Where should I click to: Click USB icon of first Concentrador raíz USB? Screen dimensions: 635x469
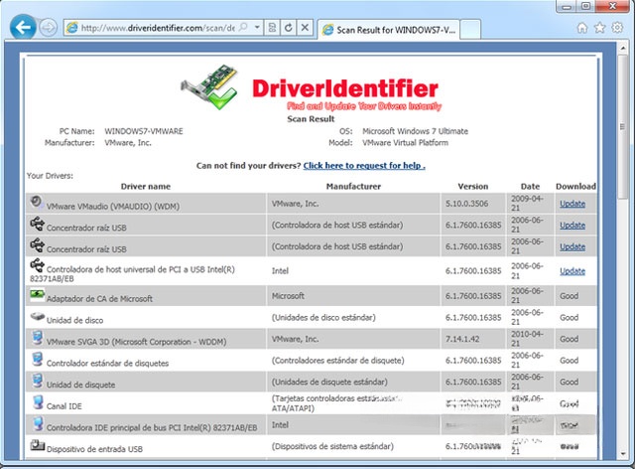[x=37, y=224]
